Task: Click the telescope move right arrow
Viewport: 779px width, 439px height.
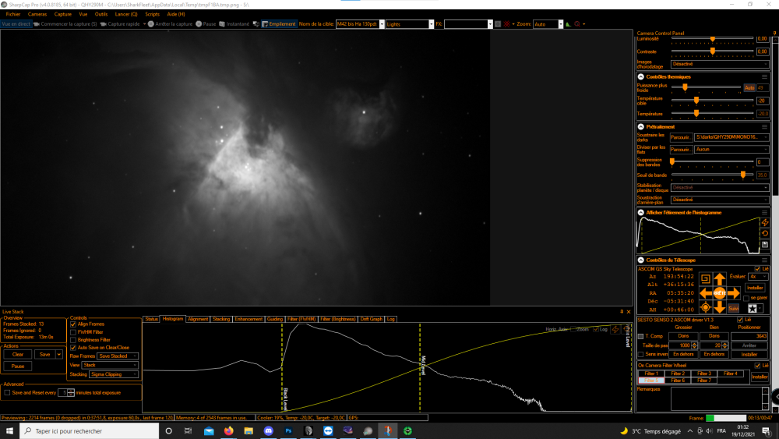Action: pos(733,293)
